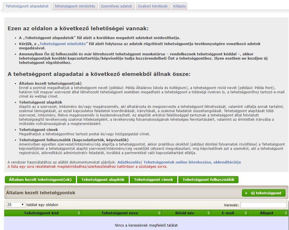
Task: Click the Általam kezelt tehetségpont(ok) green button
Action: point(40,180)
